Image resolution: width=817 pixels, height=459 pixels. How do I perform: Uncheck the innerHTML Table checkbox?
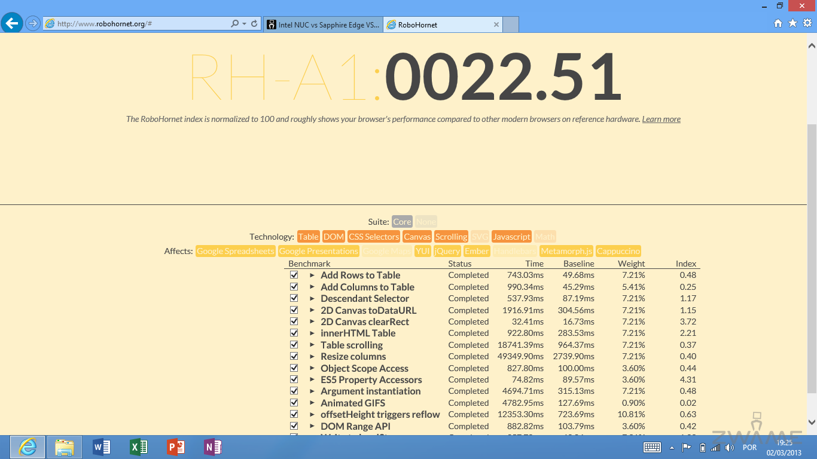(294, 333)
